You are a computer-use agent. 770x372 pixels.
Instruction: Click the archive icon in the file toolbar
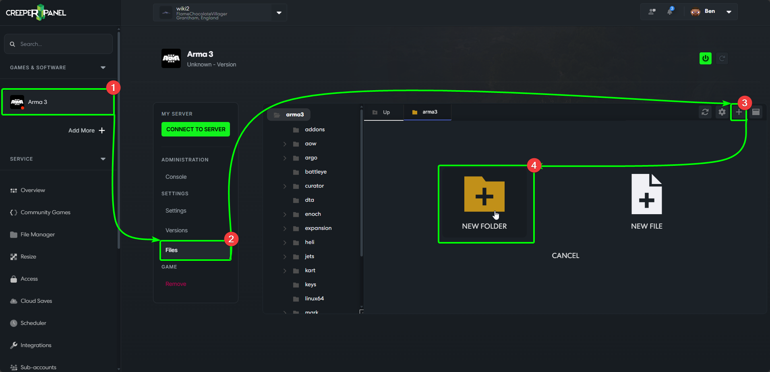point(756,112)
